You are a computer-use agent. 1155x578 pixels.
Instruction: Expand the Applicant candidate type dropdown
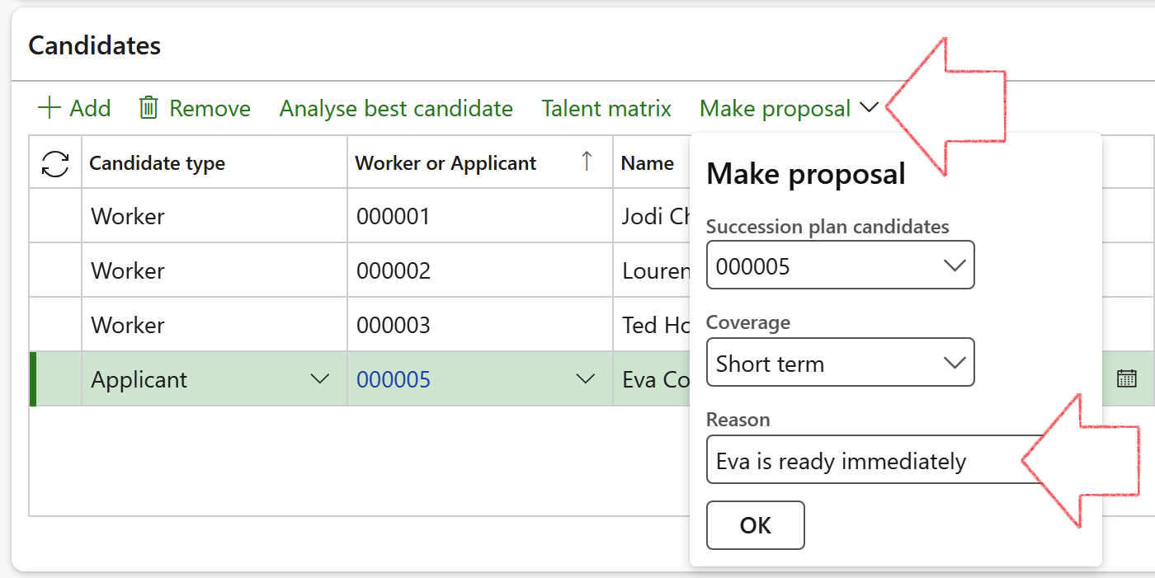(319, 379)
